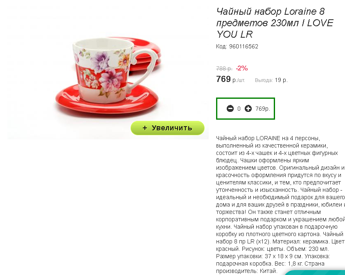Select the product code 960116562
This screenshot has height=275, width=345.
coord(244,46)
